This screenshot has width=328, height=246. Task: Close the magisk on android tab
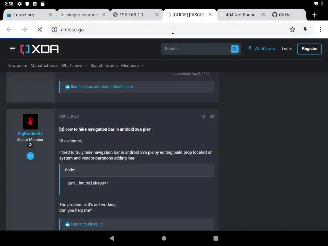click(x=104, y=15)
